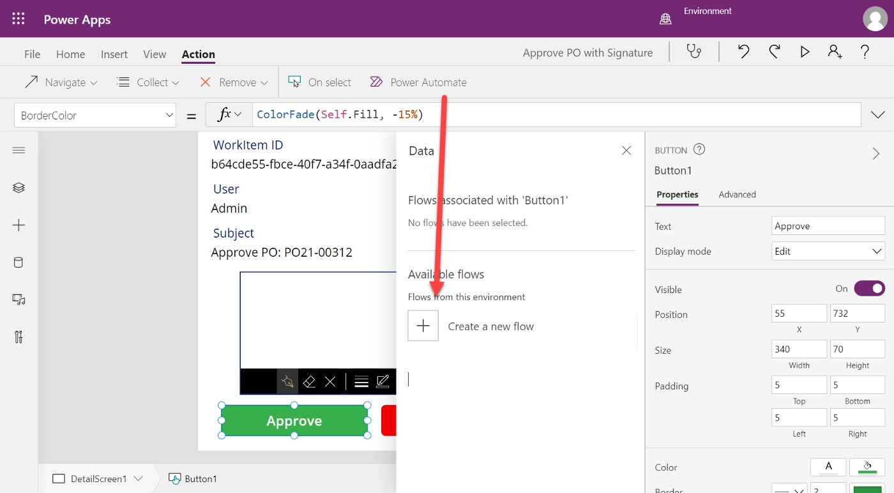Open the Data sources cylinder icon
The height and width of the screenshot is (493, 894).
click(x=19, y=262)
